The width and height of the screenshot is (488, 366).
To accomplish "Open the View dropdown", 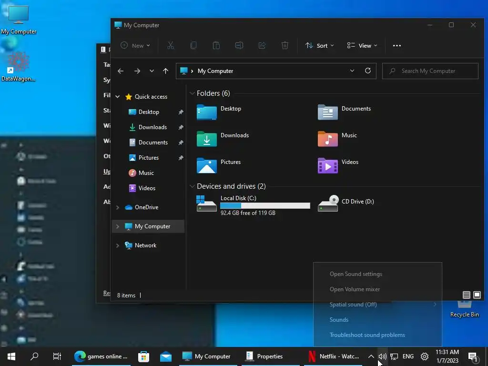I will tap(362, 45).
